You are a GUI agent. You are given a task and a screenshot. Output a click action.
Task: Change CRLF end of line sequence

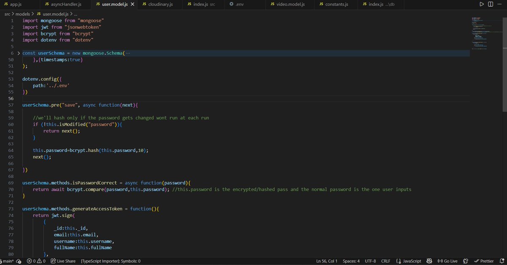click(386, 261)
